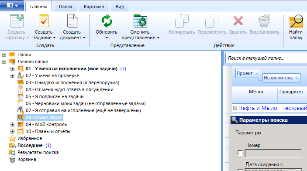Open the Избранное folder label
The width and height of the screenshot is (307, 171).
point(30,139)
